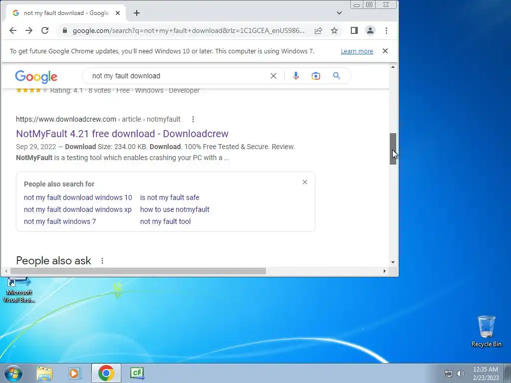Screen dimensions: 511x383
Task: Open People also ask options menu
Action: pos(102,261)
